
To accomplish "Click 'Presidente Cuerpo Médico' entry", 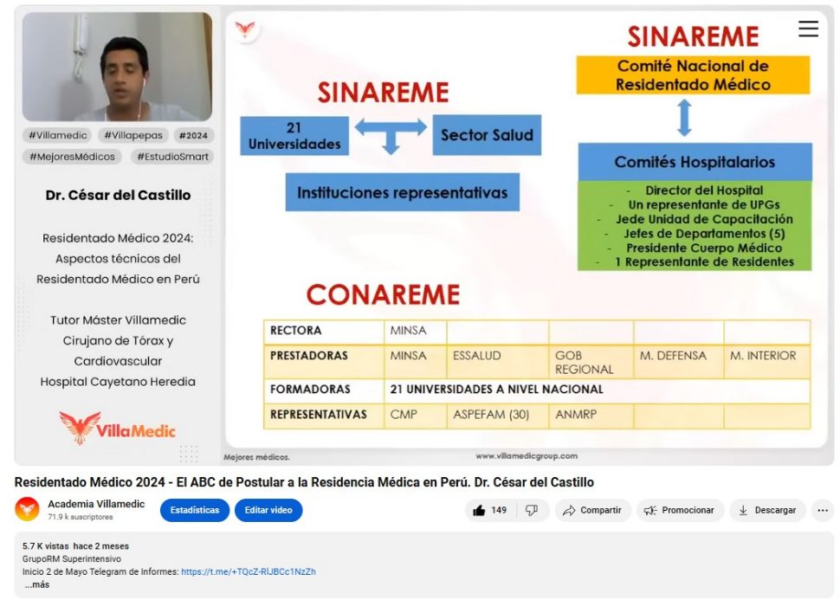I will pyautogui.click(x=704, y=248).
